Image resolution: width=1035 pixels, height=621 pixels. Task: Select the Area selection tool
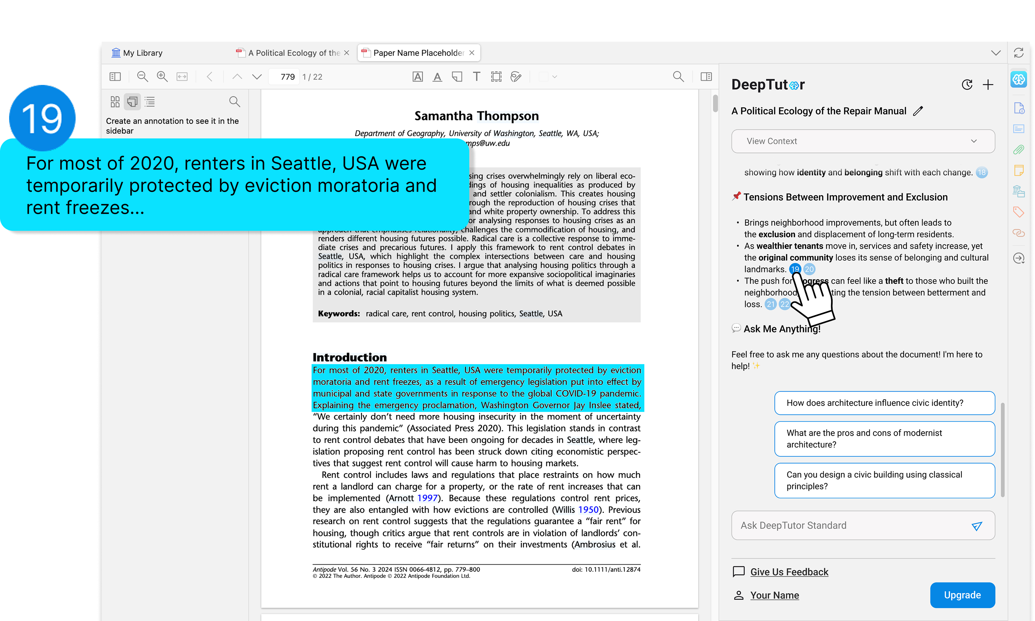[496, 76]
